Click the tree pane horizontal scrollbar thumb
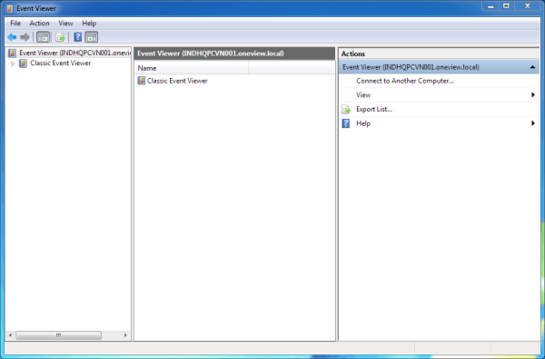The height and width of the screenshot is (359, 545). (x=58, y=335)
